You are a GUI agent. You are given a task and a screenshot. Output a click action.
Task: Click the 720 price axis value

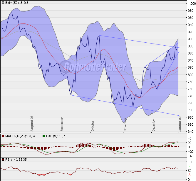click(191, 103)
